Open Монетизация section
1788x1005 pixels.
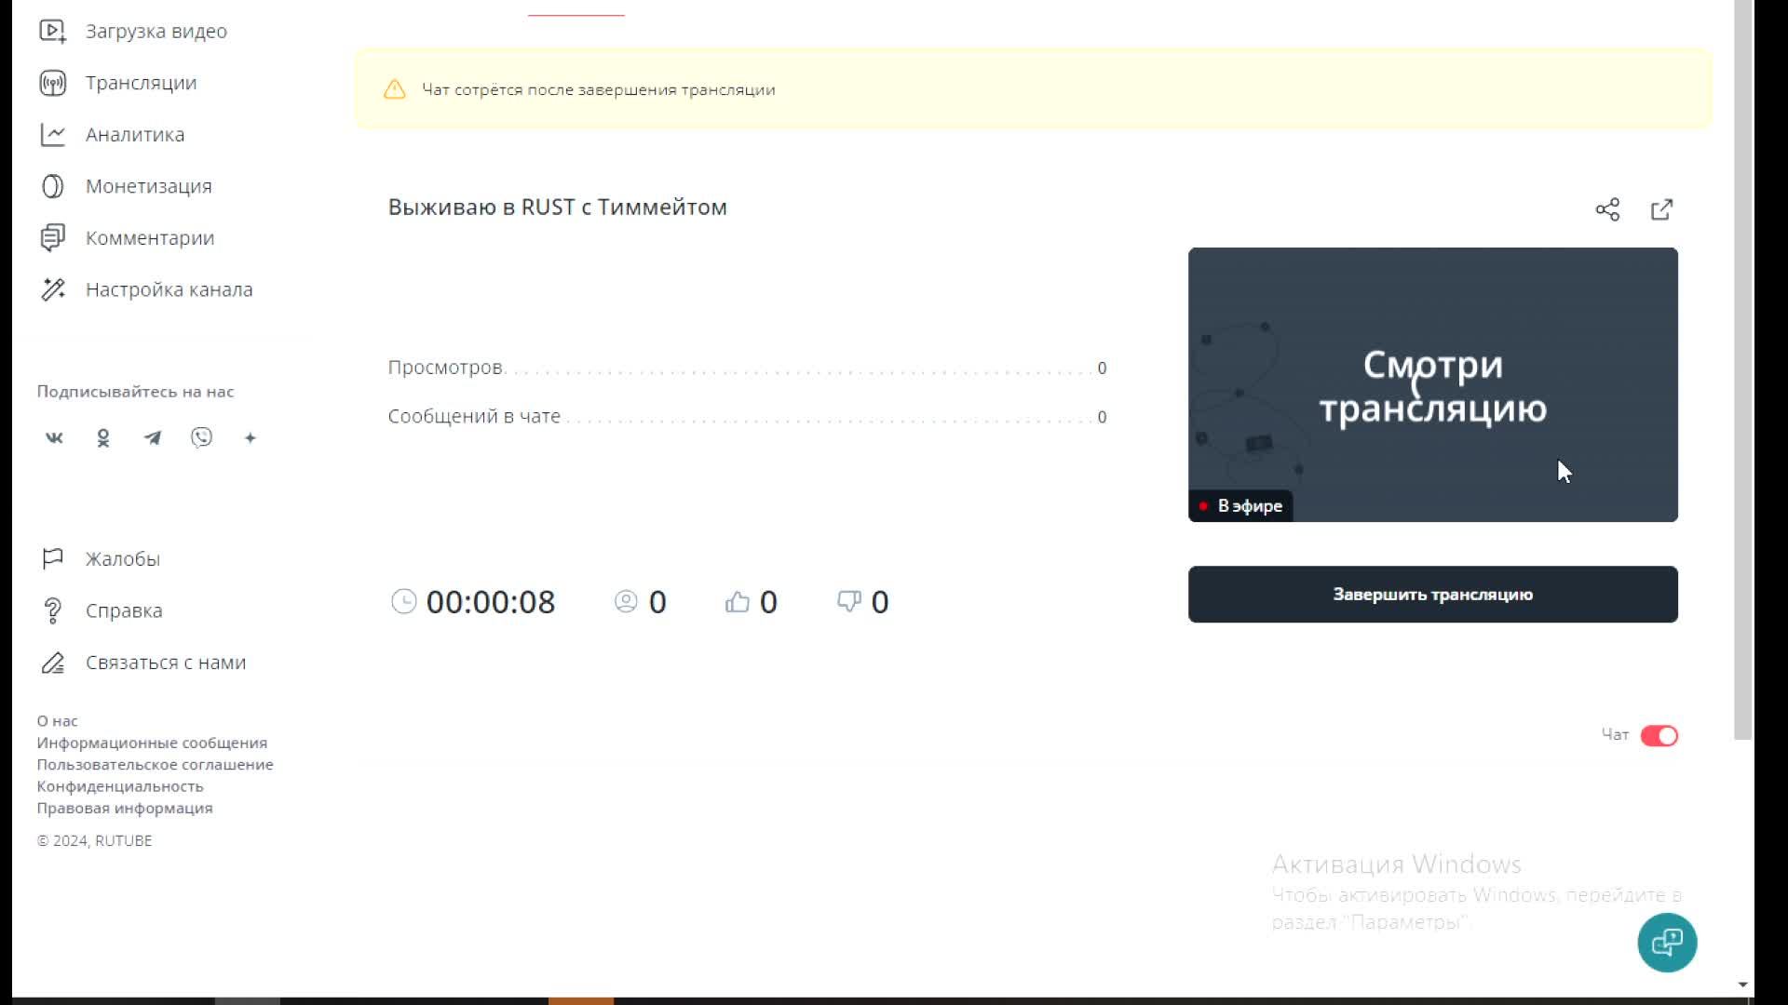(x=149, y=186)
